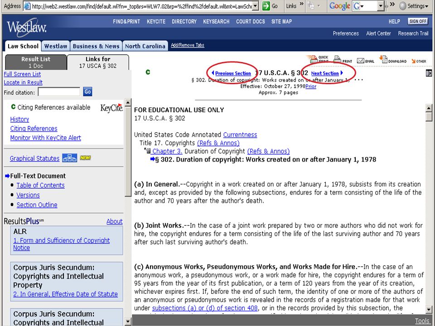Click the green Go arrow in address bar
The height and width of the screenshot is (326, 435).
click(266, 5)
